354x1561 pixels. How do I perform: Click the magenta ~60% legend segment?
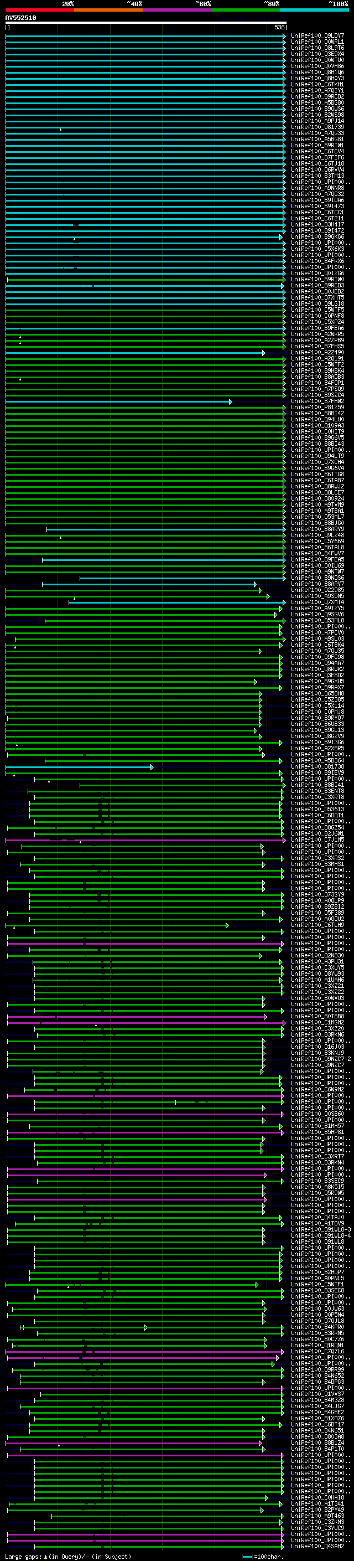[x=178, y=10]
